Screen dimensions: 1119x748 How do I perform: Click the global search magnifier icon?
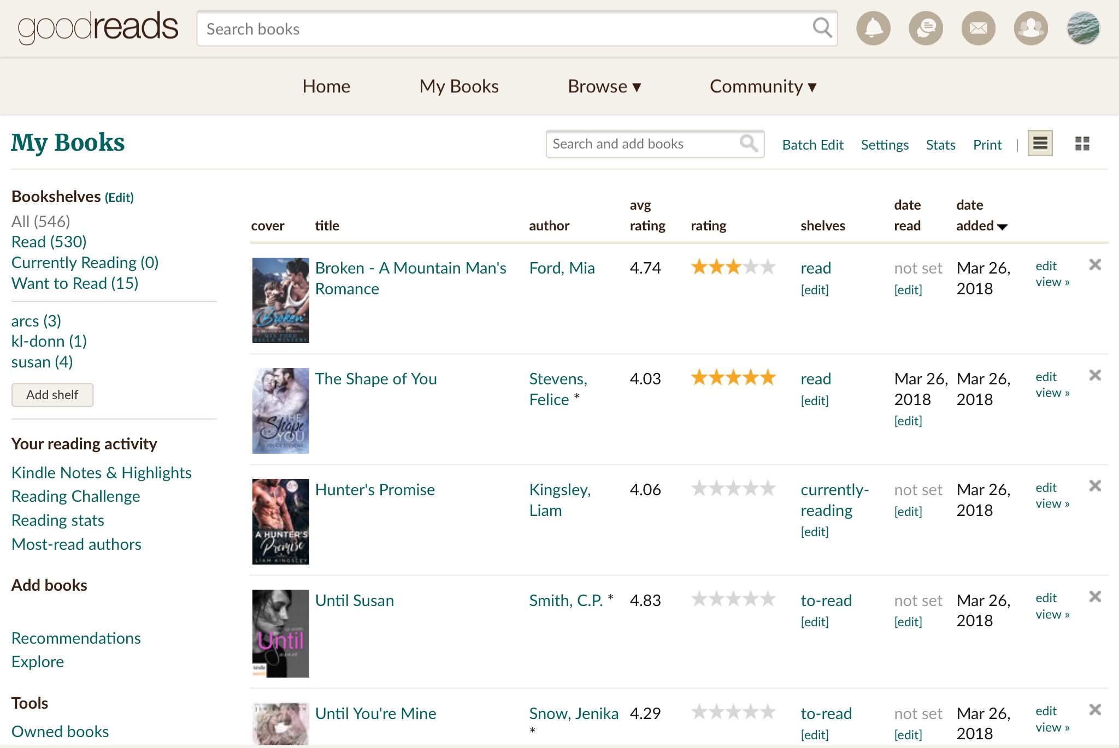(x=822, y=27)
